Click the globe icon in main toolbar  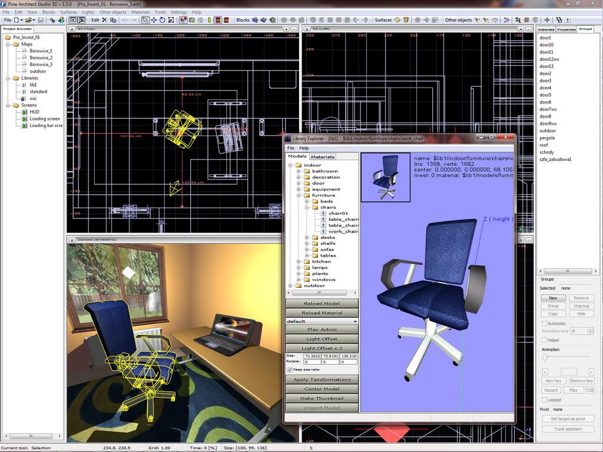61,20
